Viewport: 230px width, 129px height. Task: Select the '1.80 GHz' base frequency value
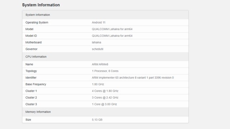tap(98, 85)
